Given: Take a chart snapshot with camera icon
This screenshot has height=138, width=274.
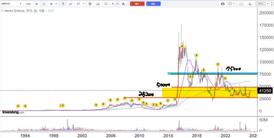Looking at the screenshot, I should (223, 4).
